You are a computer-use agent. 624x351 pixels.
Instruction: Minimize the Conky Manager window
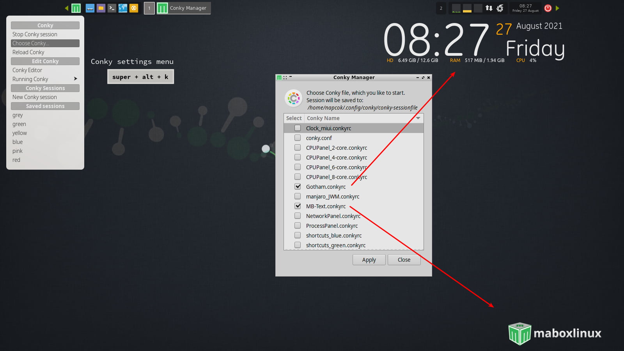(x=418, y=78)
